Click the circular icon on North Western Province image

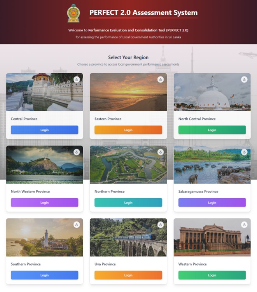coord(77,152)
